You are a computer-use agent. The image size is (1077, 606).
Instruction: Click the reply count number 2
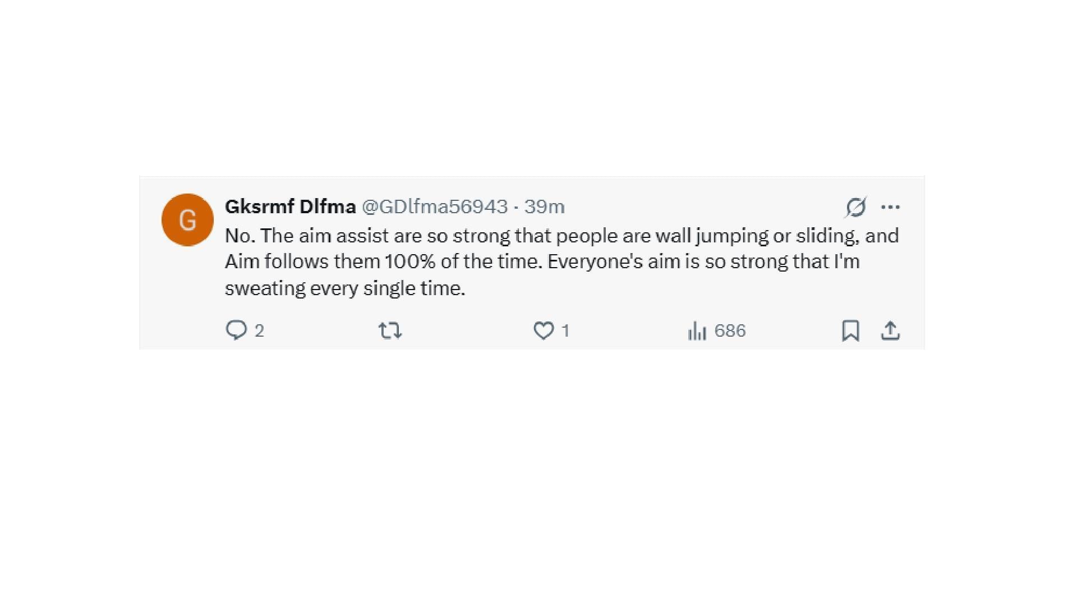pos(259,330)
